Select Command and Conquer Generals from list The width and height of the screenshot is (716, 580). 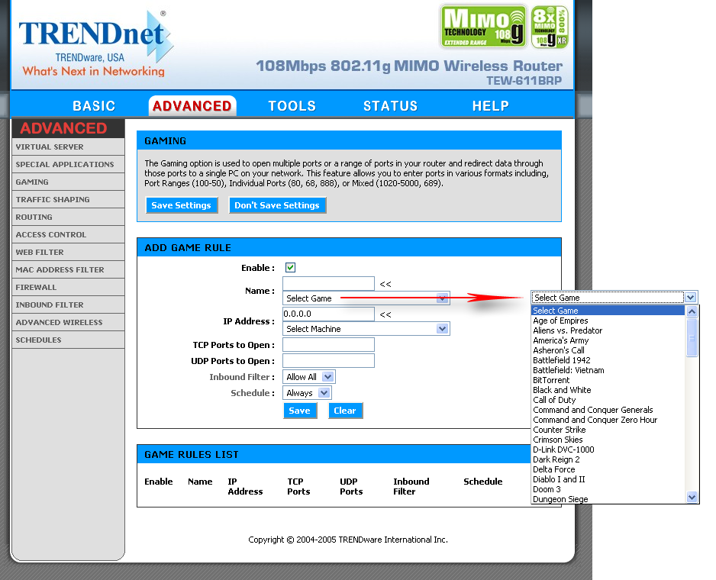point(608,410)
